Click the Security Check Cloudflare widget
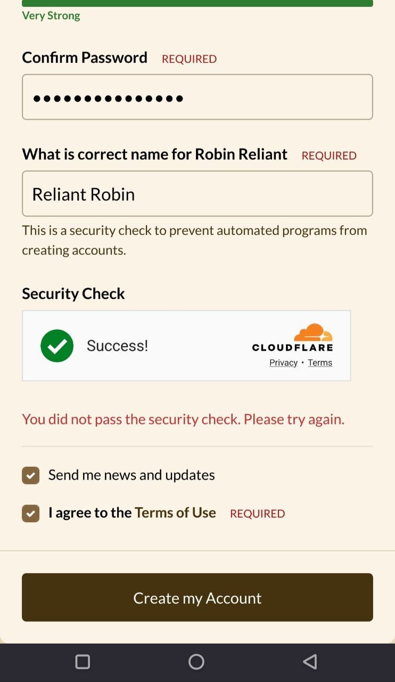Screen dimensions: 395x682 (x=186, y=346)
